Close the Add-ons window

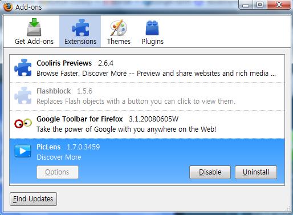click(x=279, y=5)
